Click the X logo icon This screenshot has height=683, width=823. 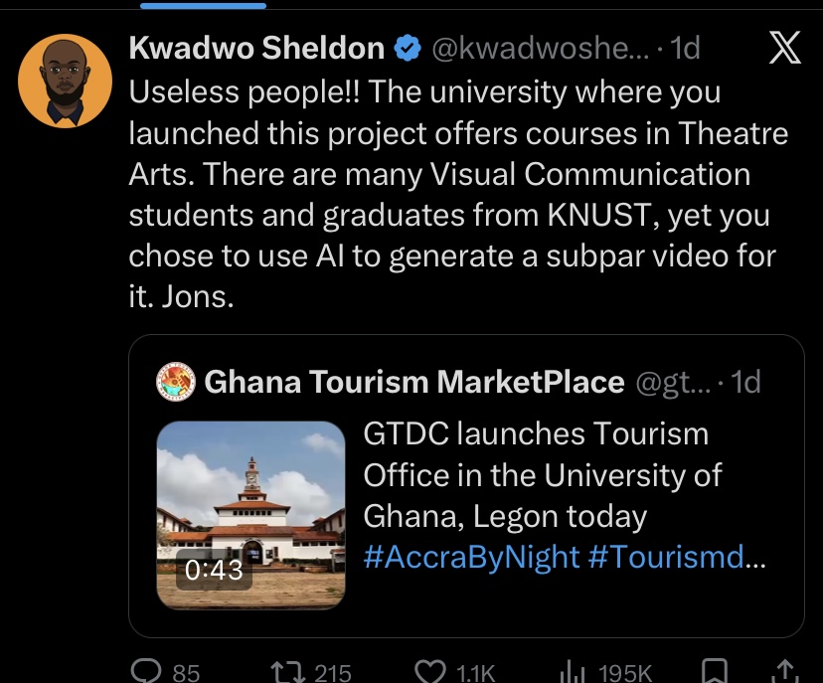tap(785, 49)
